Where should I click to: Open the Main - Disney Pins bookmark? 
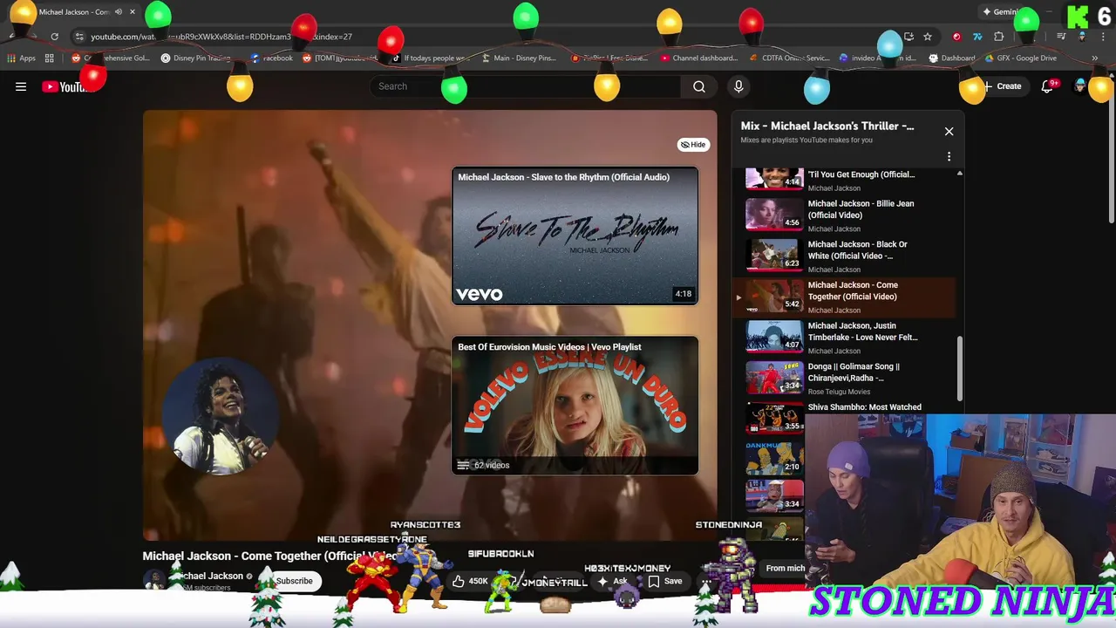pyautogui.click(x=518, y=58)
